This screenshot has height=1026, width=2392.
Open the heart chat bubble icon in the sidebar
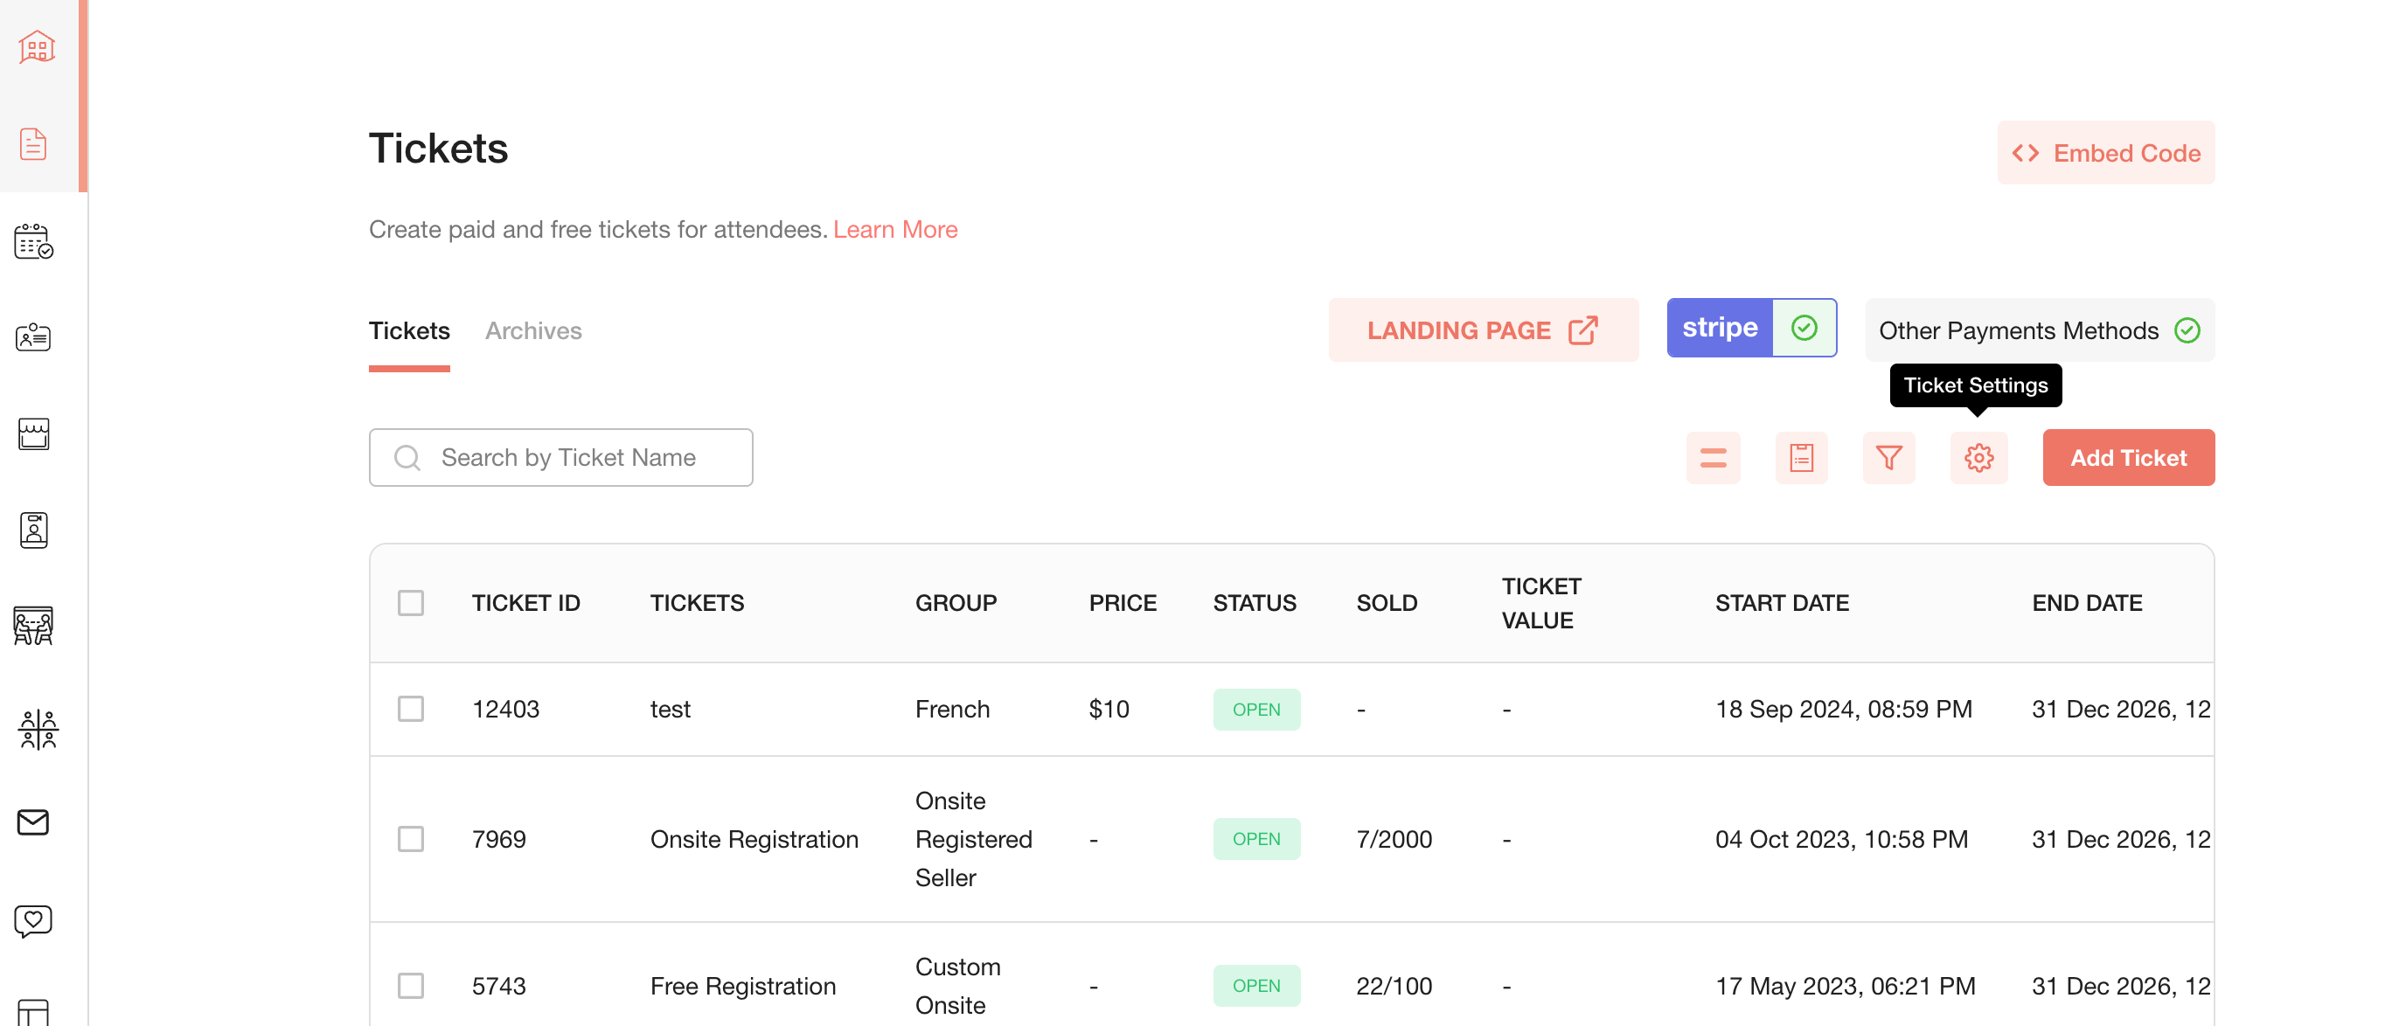click(33, 921)
